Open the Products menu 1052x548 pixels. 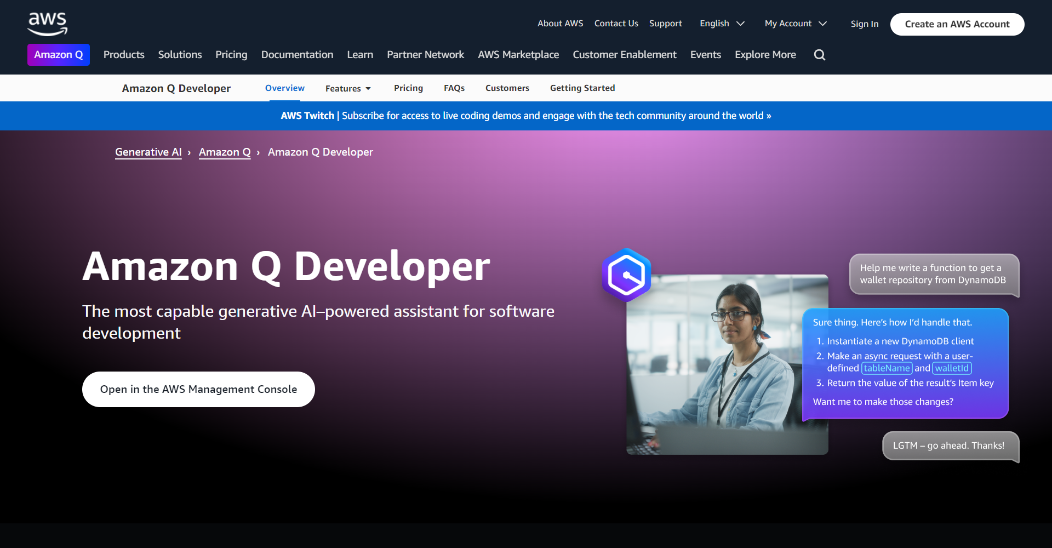124,55
